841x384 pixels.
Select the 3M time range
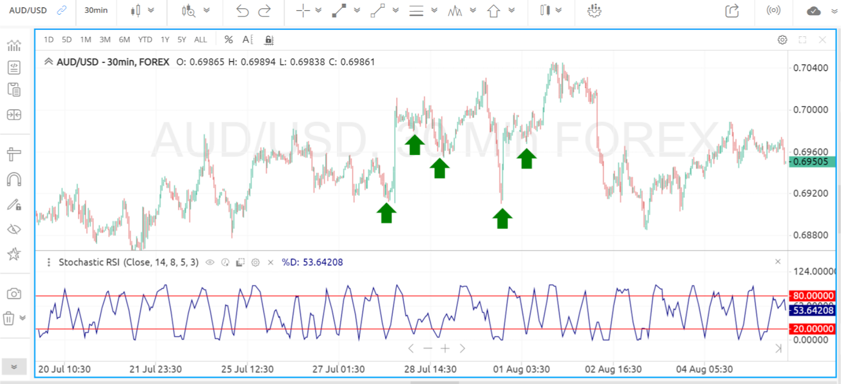point(105,40)
